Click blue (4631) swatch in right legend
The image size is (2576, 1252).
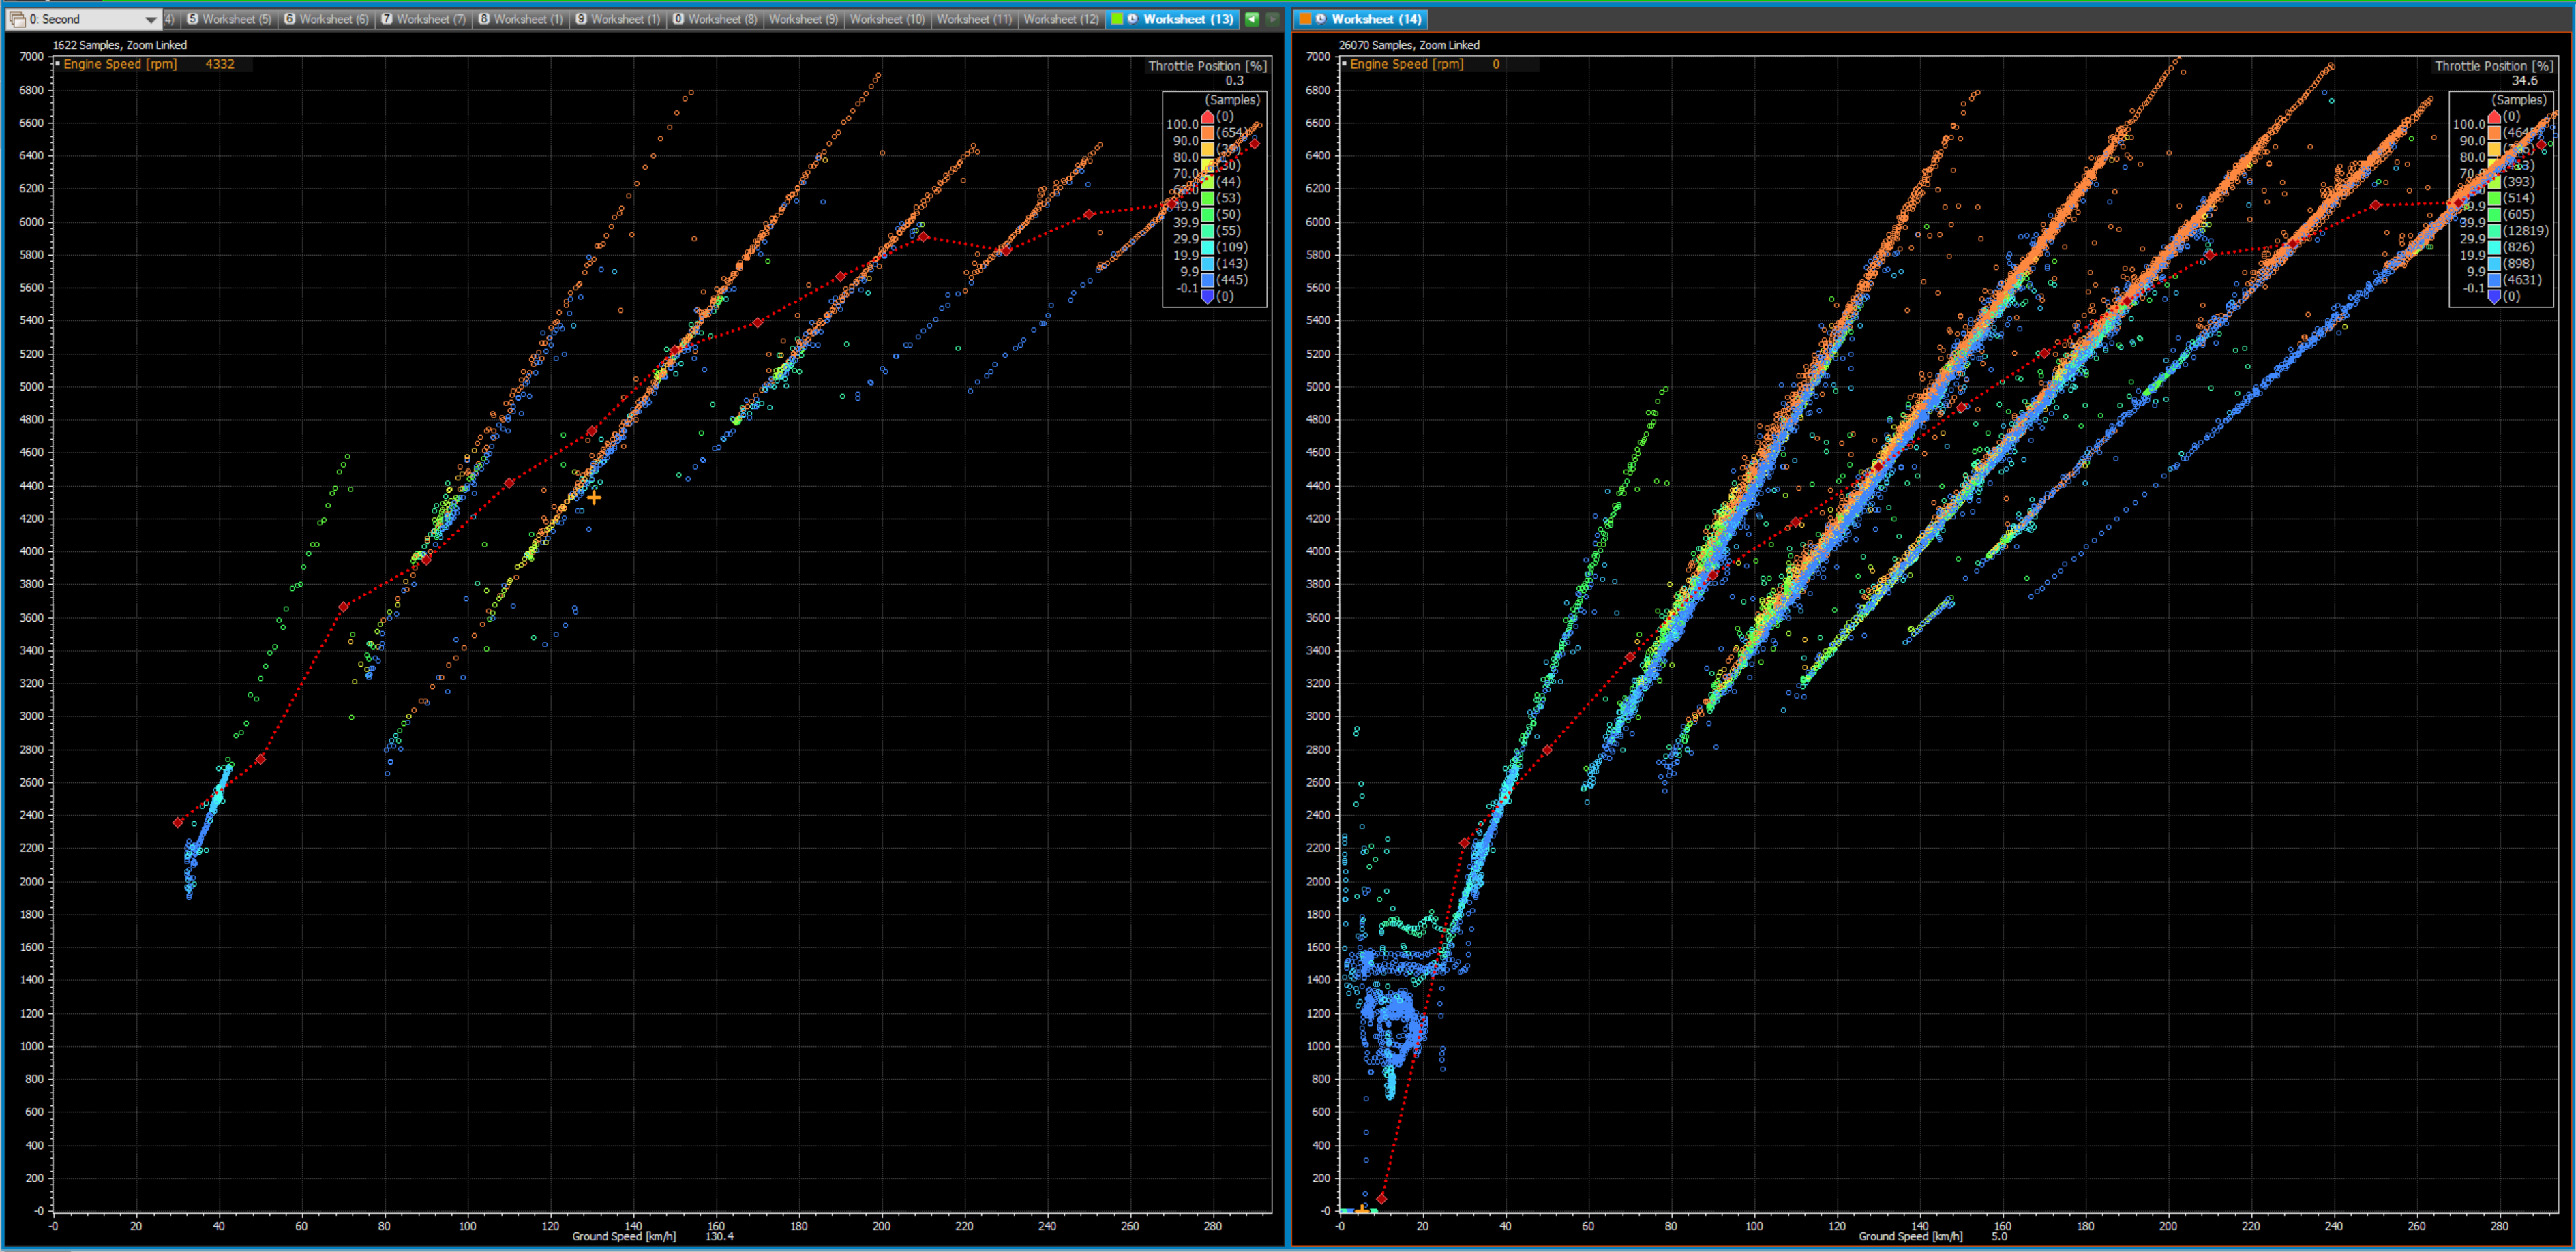(2494, 280)
